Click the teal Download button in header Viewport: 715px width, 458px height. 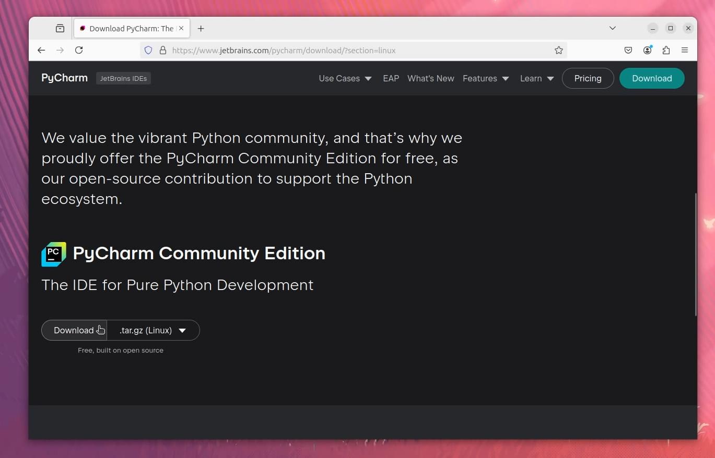pyautogui.click(x=652, y=78)
